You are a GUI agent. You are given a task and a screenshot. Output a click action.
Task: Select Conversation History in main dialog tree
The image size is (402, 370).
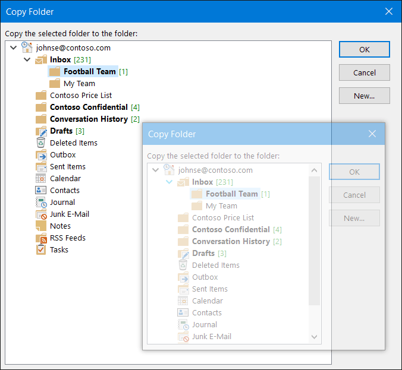(x=89, y=119)
